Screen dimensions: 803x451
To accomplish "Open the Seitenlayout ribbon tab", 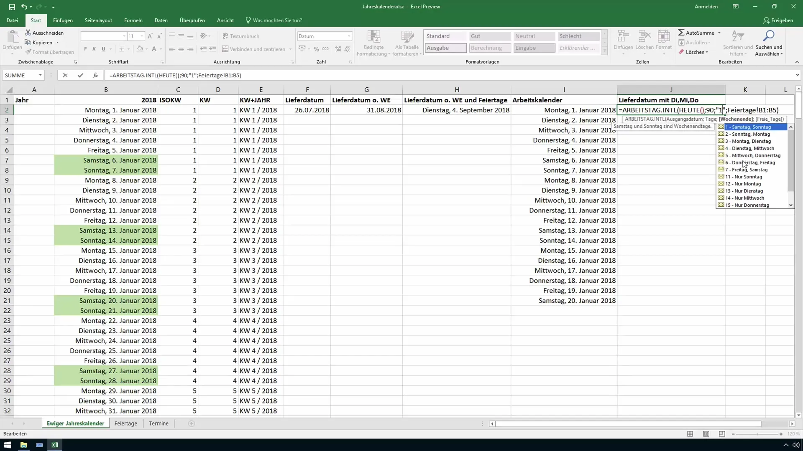I will pyautogui.click(x=98, y=20).
